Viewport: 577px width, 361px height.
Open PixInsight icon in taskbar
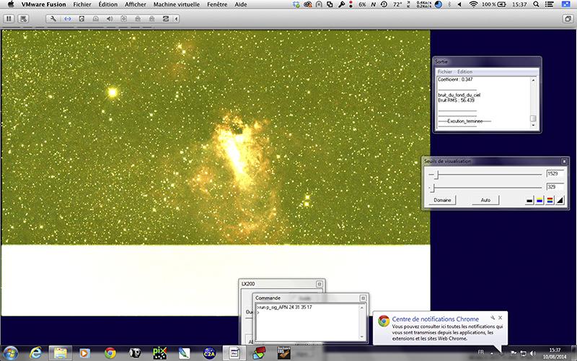point(159,353)
